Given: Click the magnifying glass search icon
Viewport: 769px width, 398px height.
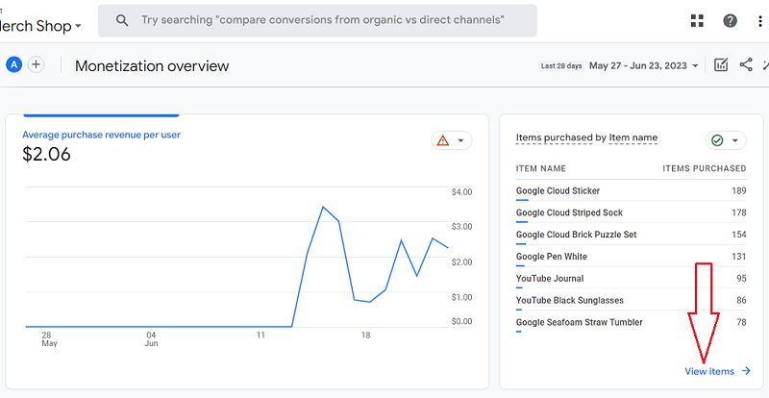Looking at the screenshot, I should 121,20.
